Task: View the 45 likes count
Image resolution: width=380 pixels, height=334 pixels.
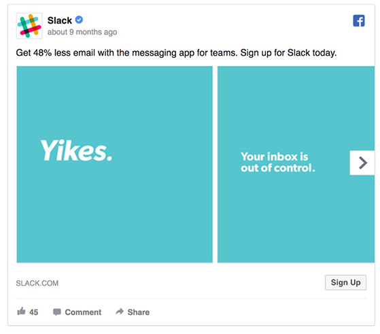Action: pos(34,312)
